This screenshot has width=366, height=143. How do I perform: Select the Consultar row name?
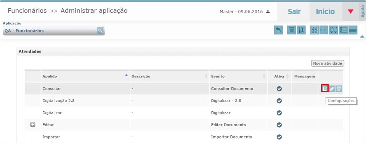[52, 89]
